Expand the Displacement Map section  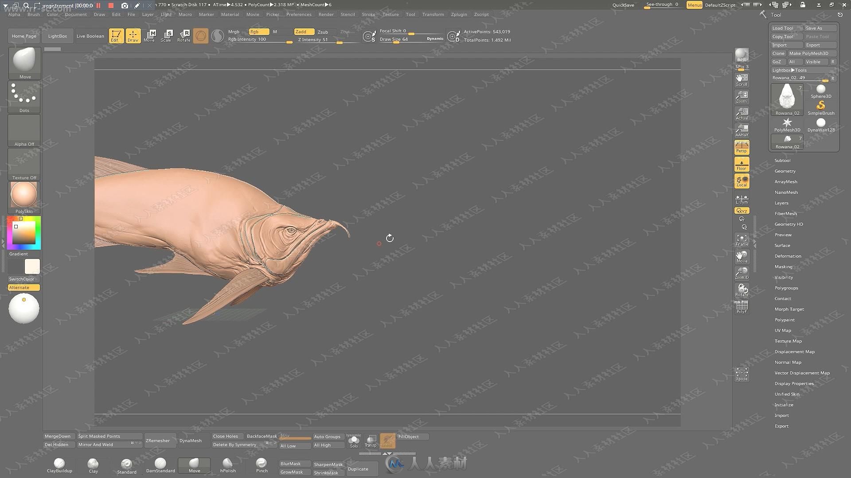pyautogui.click(x=794, y=351)
